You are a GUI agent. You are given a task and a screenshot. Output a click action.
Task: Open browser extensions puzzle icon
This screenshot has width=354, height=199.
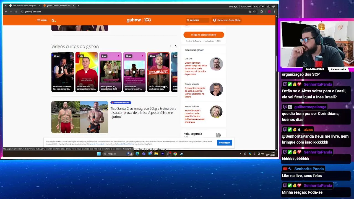(262, 12)
